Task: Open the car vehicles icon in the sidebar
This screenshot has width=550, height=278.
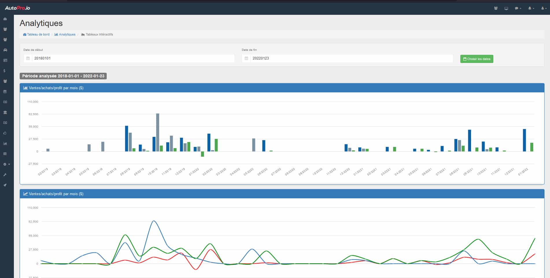Action: (5, 50)
